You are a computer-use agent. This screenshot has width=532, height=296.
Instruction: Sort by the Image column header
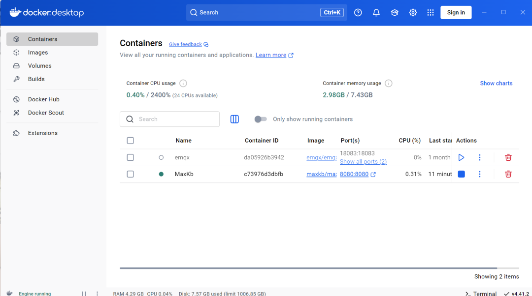pyautogui.click(x=316, y=141)
